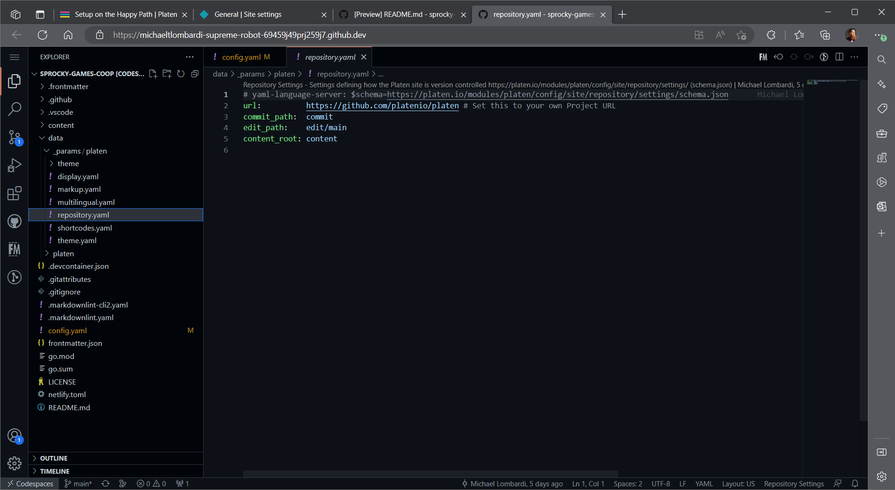The width and height of the screenshot is (895, 490).
Task: Open the Extensions view
Action: tap(14, 193)
